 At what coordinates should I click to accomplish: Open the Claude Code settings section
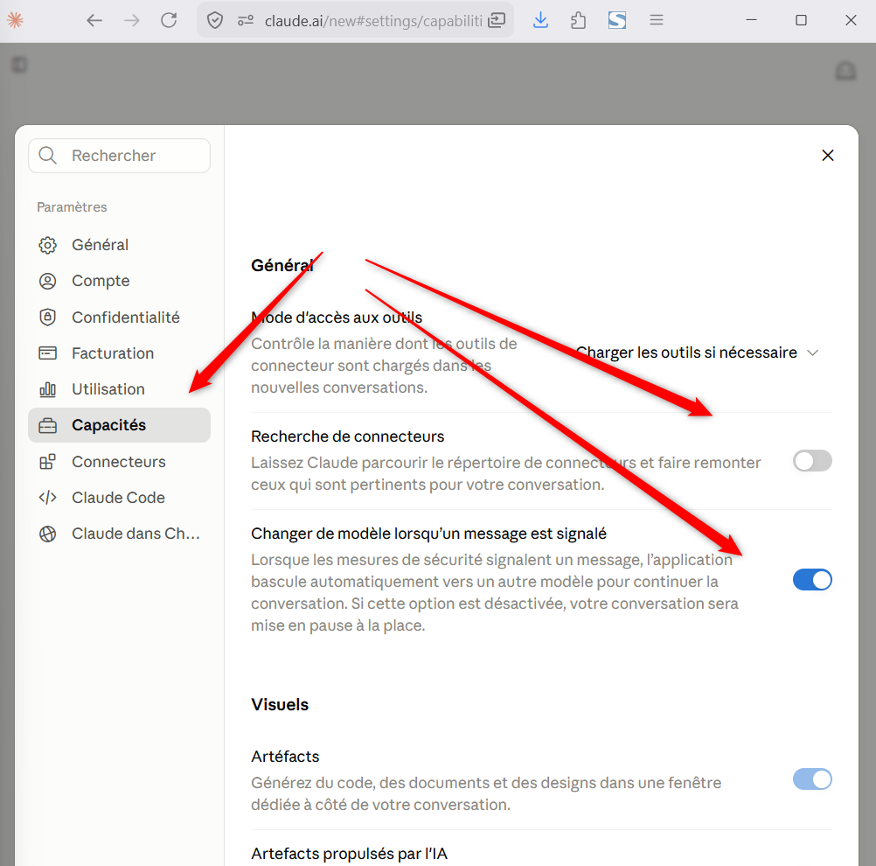click(119, 497)
